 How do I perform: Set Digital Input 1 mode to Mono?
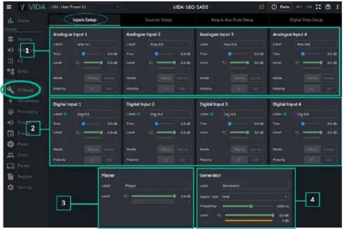[93, 149]
